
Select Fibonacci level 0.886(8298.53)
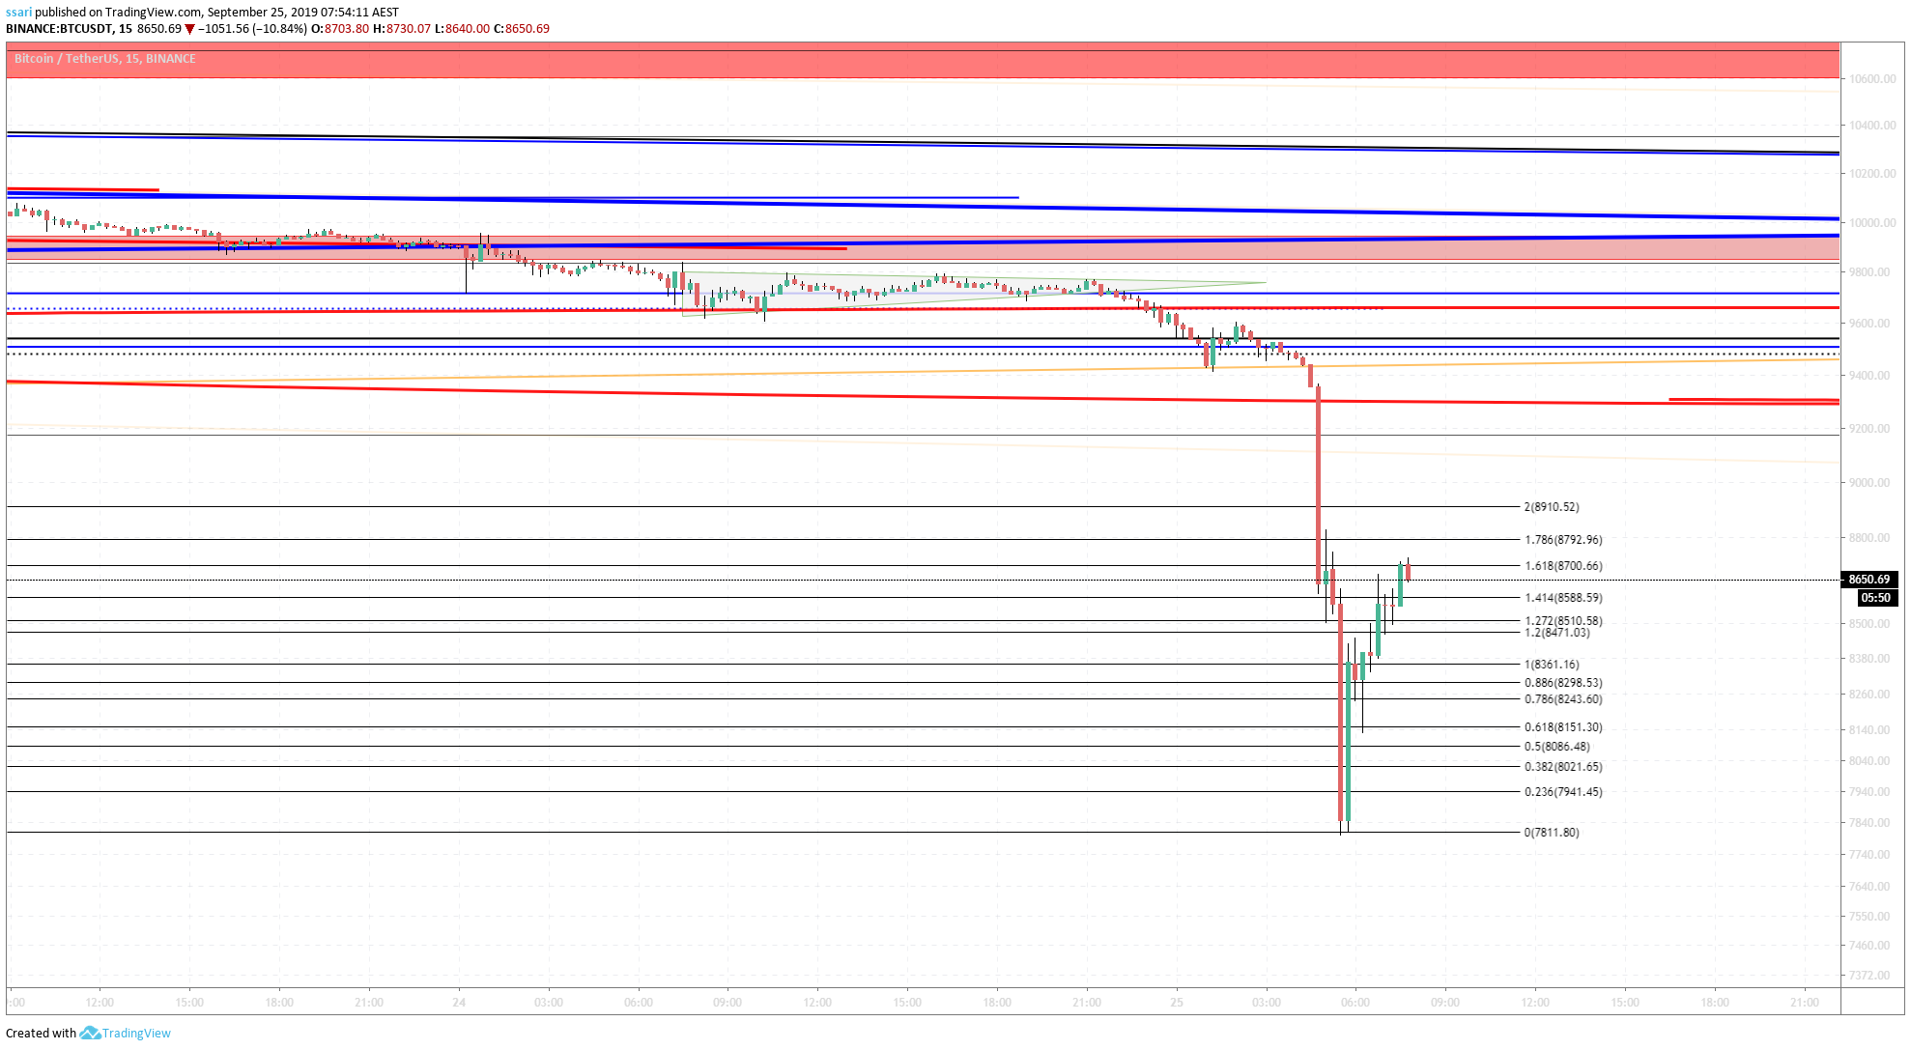[x=1563, y=683]
